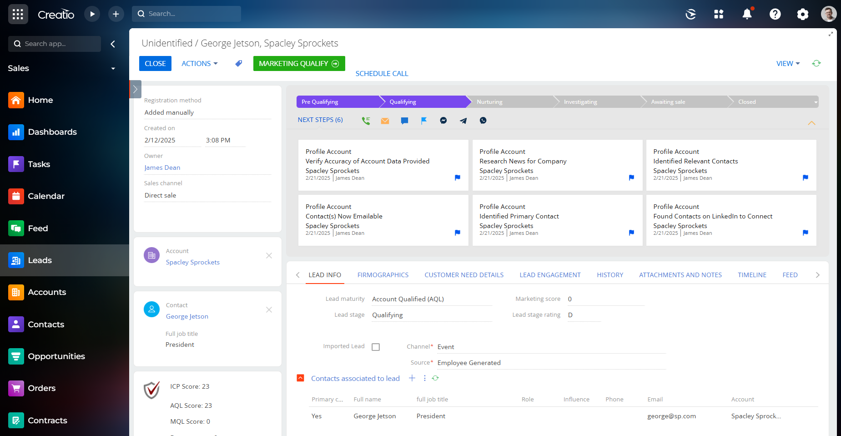Click the task flag icon in Next Steps toolbar
The height and width of the screenshot is (436, 841).
[x=424, y=121]
